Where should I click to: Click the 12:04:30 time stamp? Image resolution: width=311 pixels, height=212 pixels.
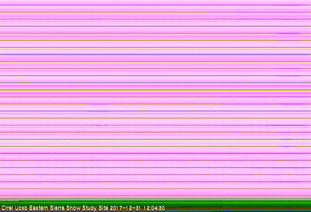tap(154, 208)
